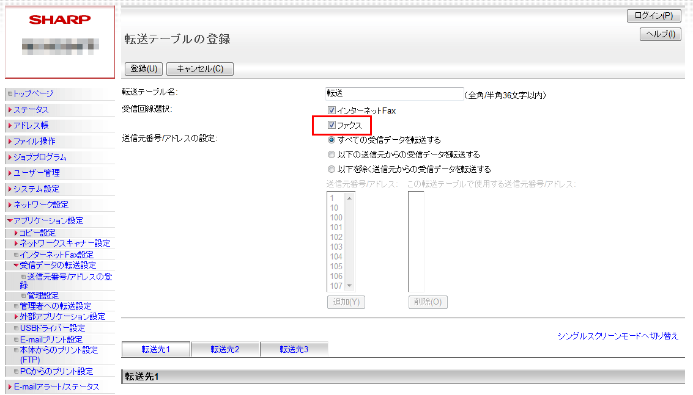Open USBドライバー設定 page
693x395 pixels.
52,328
